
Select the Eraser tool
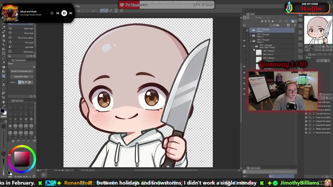tap(4, 36)
